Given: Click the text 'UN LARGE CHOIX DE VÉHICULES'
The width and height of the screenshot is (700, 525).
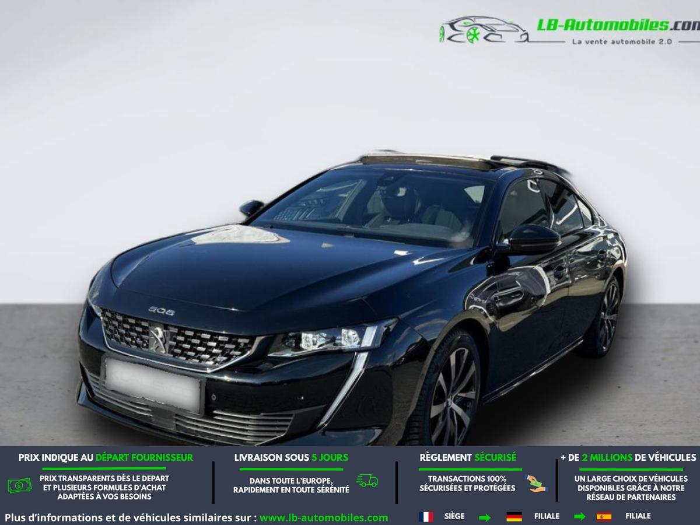Looking at the screenshot, I should coord(632,479).
